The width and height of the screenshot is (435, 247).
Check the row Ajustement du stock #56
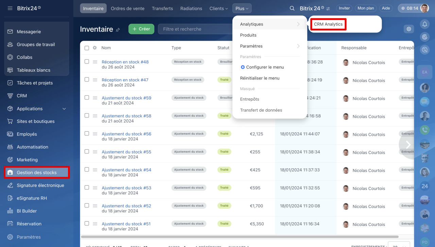point(87,134)
